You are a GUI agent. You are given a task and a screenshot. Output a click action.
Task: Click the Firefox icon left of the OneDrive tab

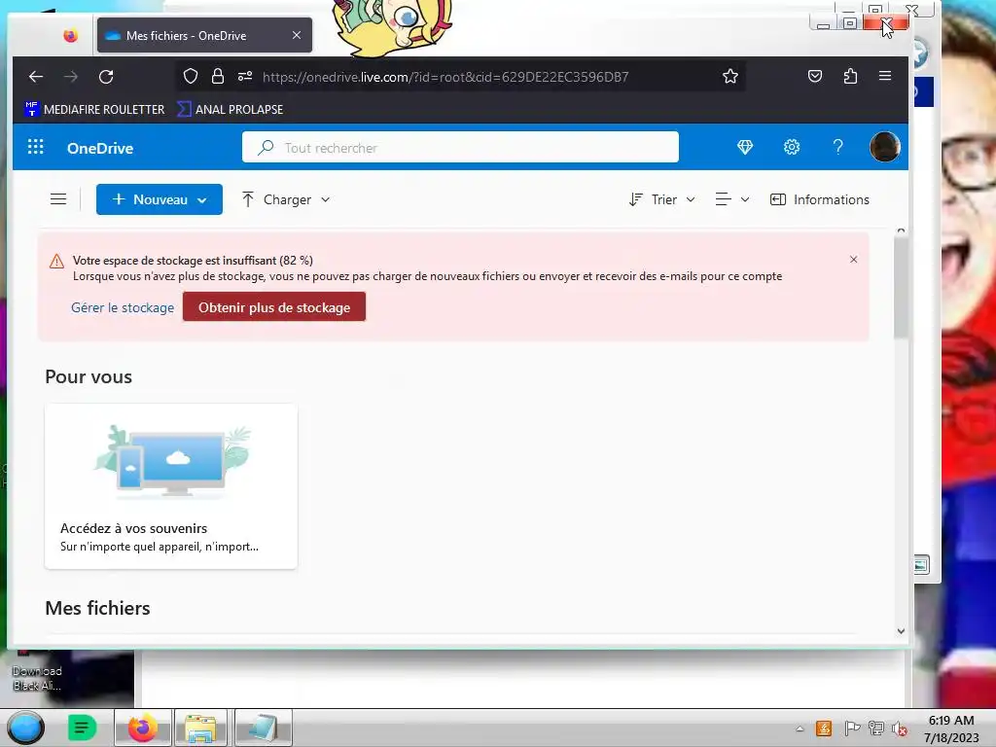pyautogui.click(x=70, y=36)
